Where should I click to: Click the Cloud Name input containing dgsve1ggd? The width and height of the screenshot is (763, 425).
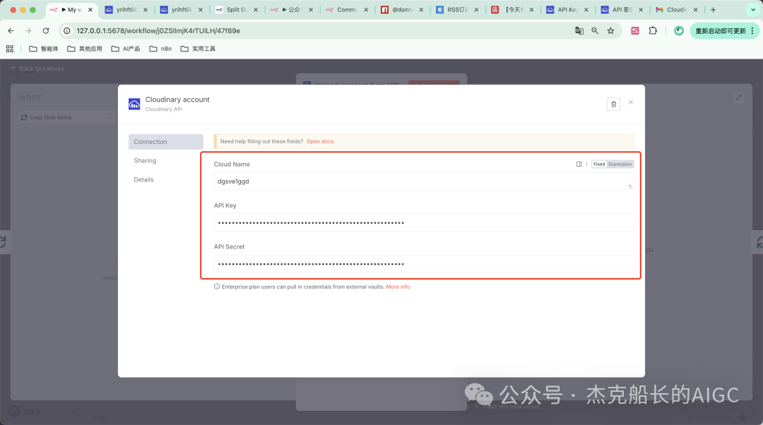point(423,181)
